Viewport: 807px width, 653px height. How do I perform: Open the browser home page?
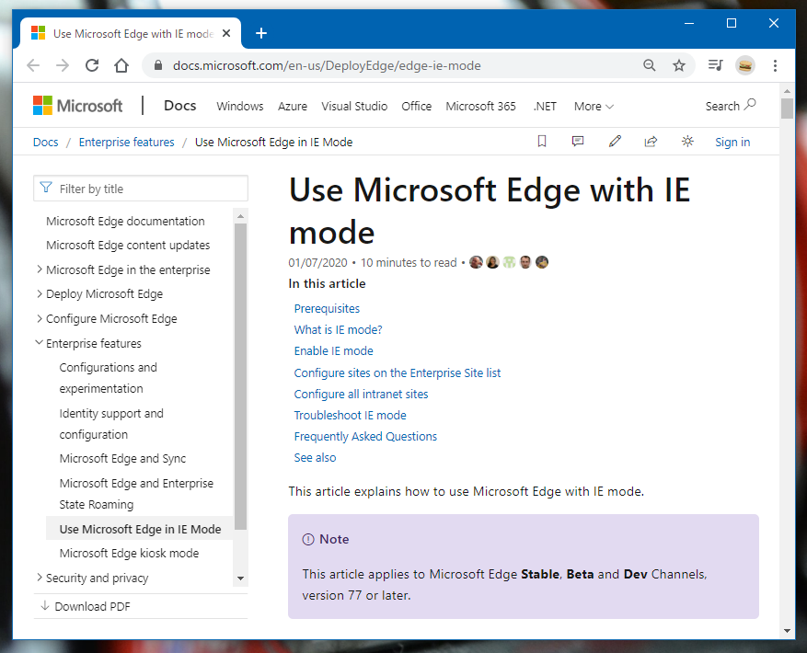tap(121, 66)
